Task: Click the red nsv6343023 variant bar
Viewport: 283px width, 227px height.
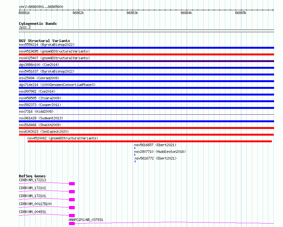Action: point(146,135)
